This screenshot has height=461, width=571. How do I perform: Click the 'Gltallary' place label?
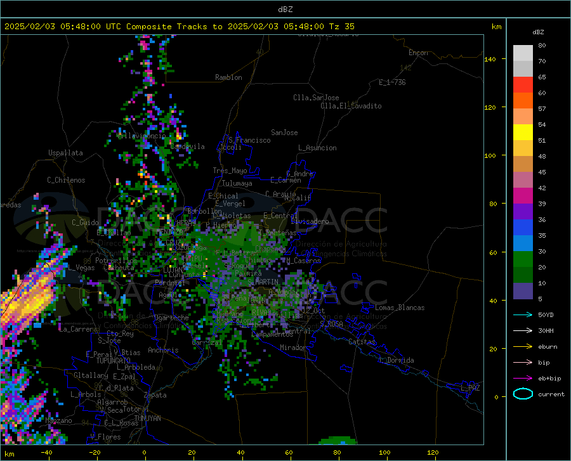point(91,375)
